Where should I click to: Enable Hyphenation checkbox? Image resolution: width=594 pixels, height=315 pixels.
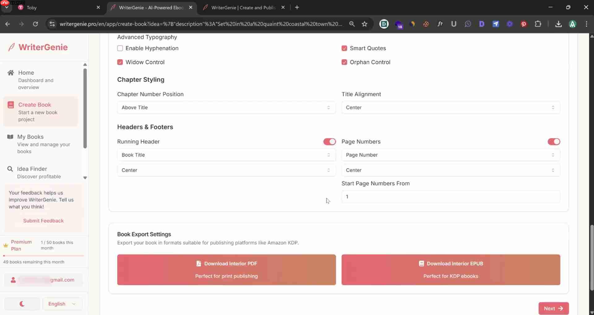120,48
